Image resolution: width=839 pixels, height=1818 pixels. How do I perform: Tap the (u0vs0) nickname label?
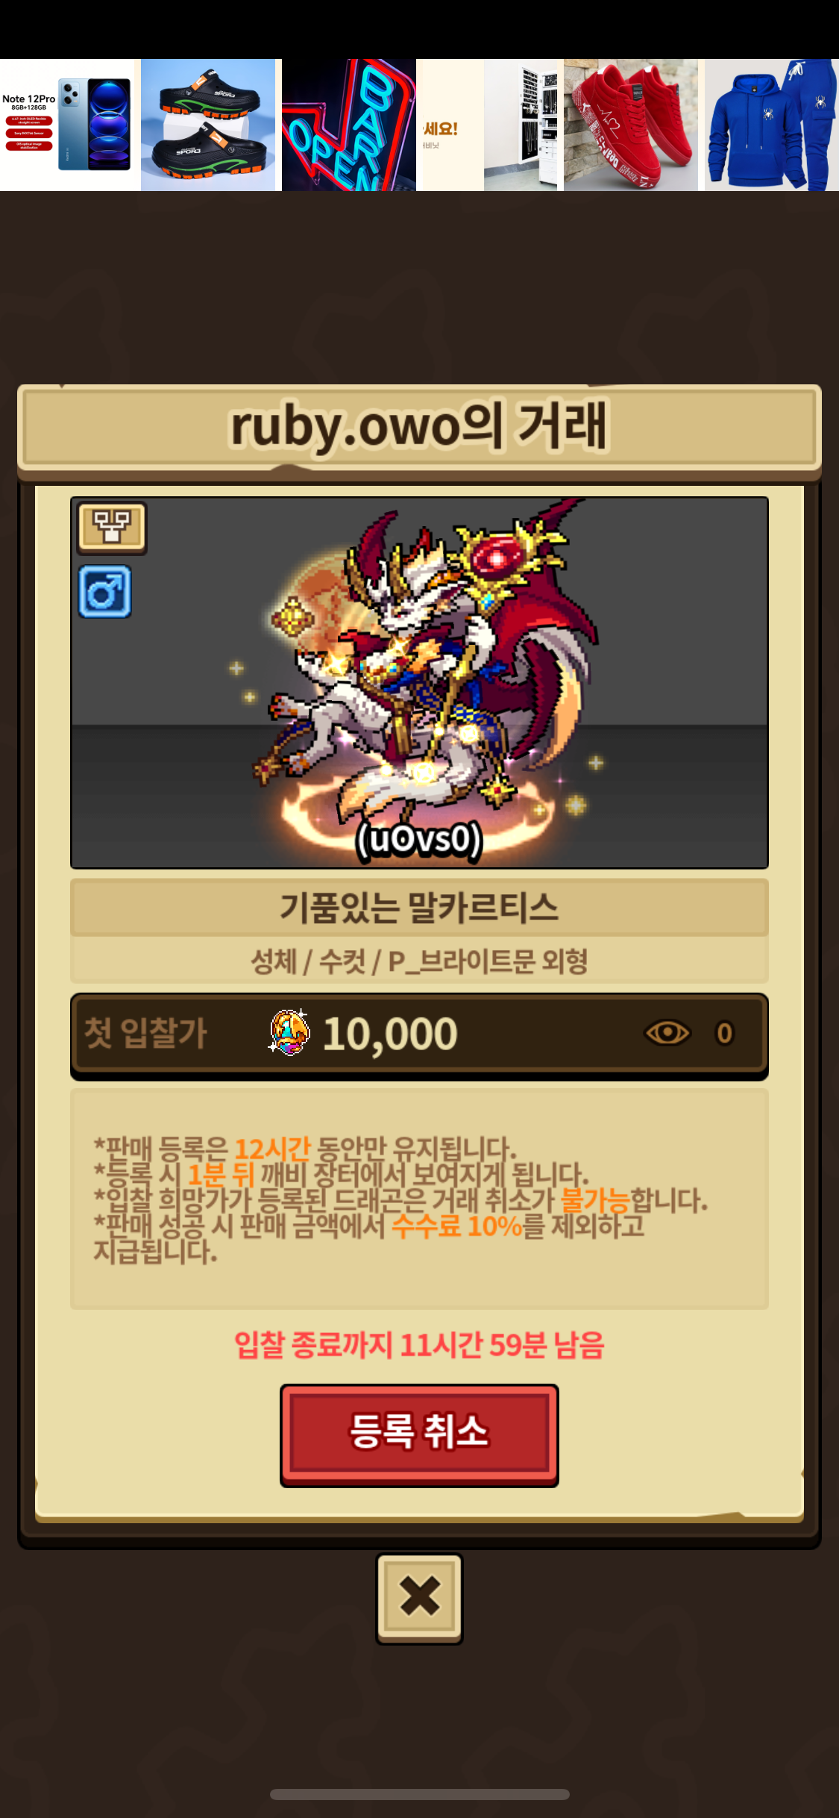(x=419, y=840)
